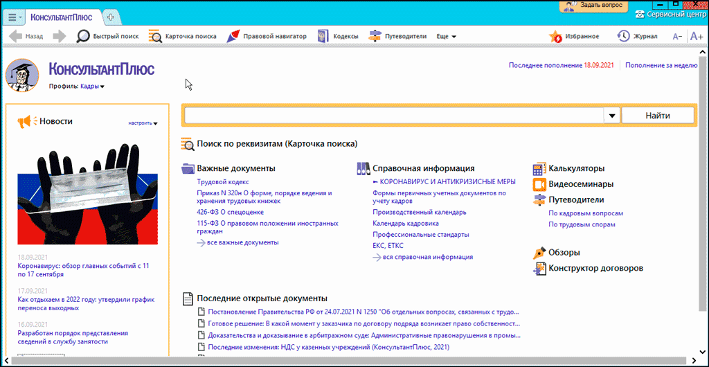Open the Конструктор договоров puzzle icon
Image resolution: width=709 pixels, height=367 pixels.
(539, 269)
